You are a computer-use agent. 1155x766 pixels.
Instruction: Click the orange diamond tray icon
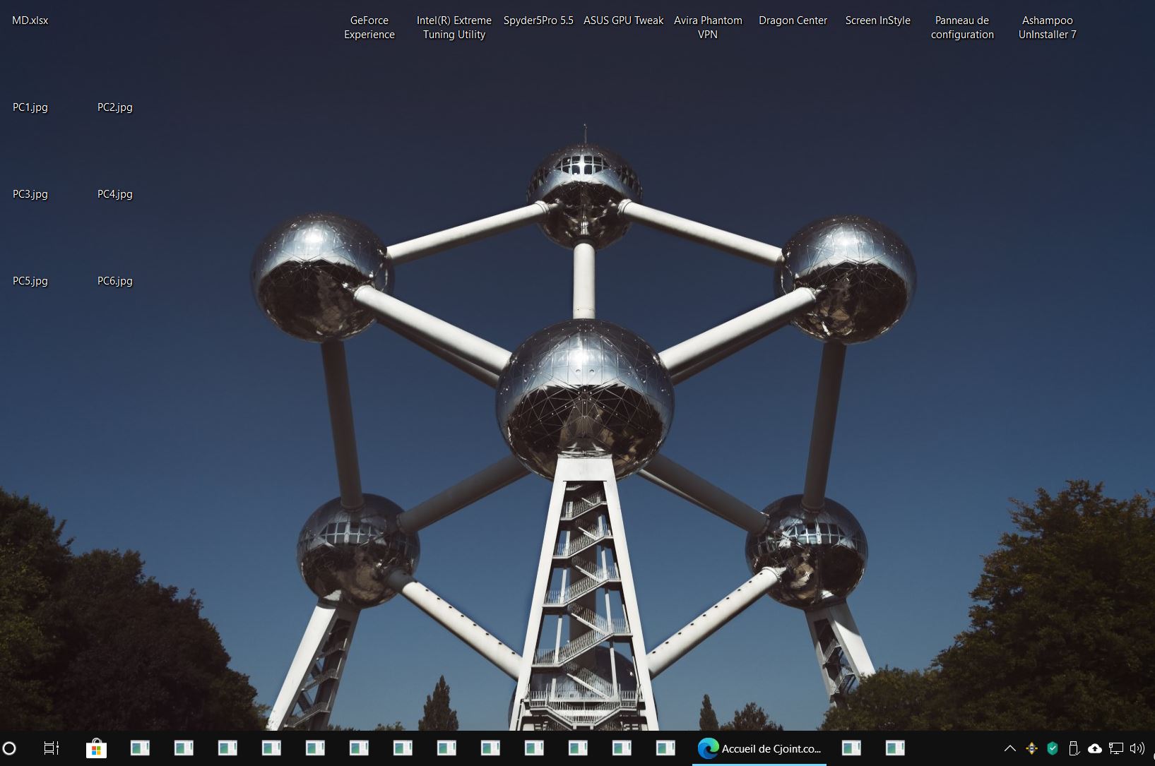pos(1031,748)
